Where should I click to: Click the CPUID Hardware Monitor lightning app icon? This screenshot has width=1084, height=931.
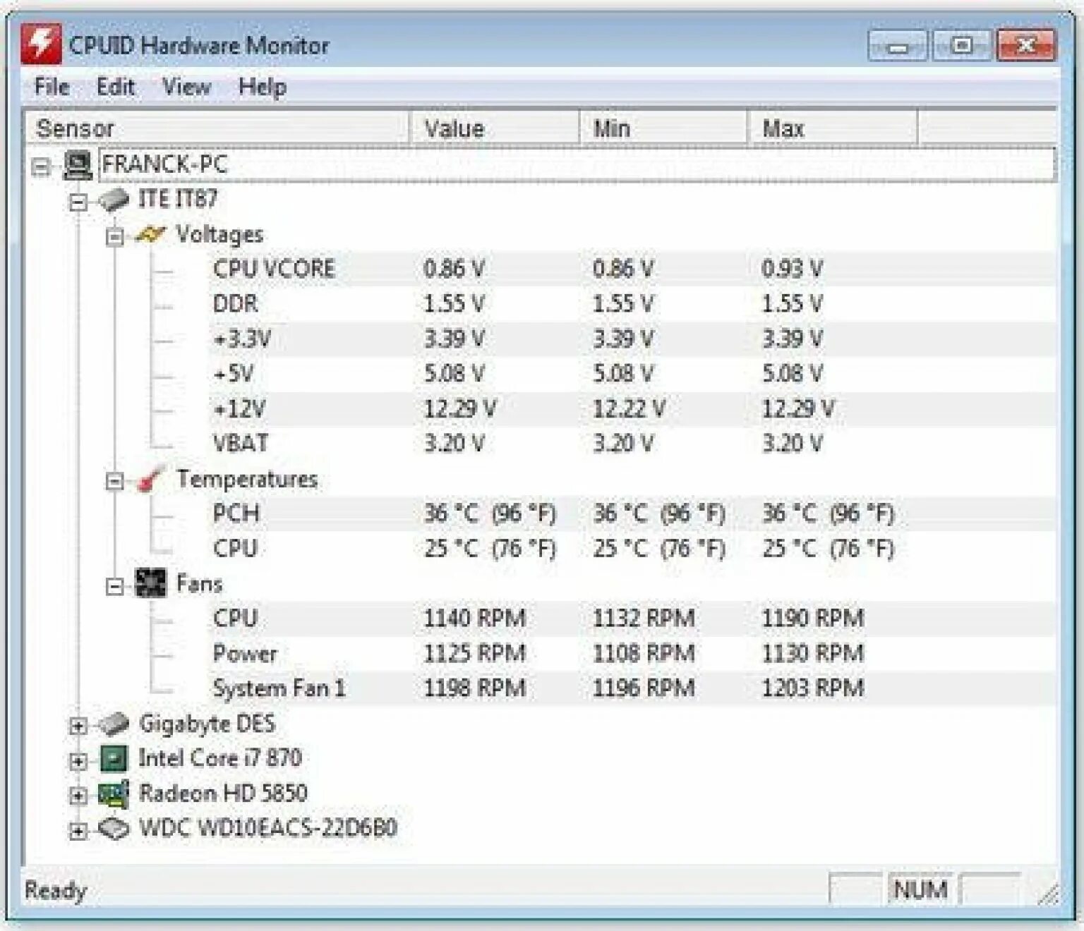coord(40,44)
